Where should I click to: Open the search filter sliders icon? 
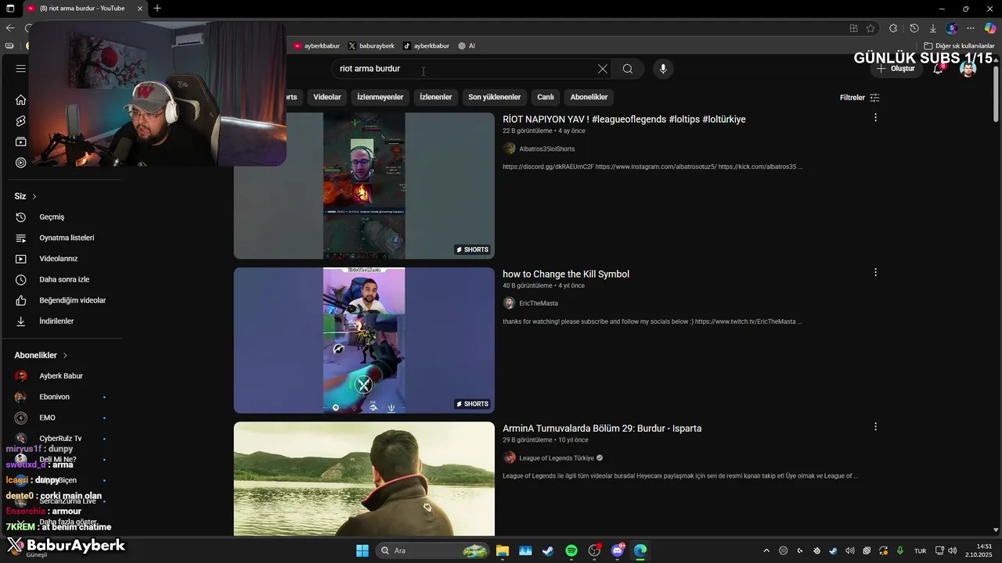click(874, 98)
